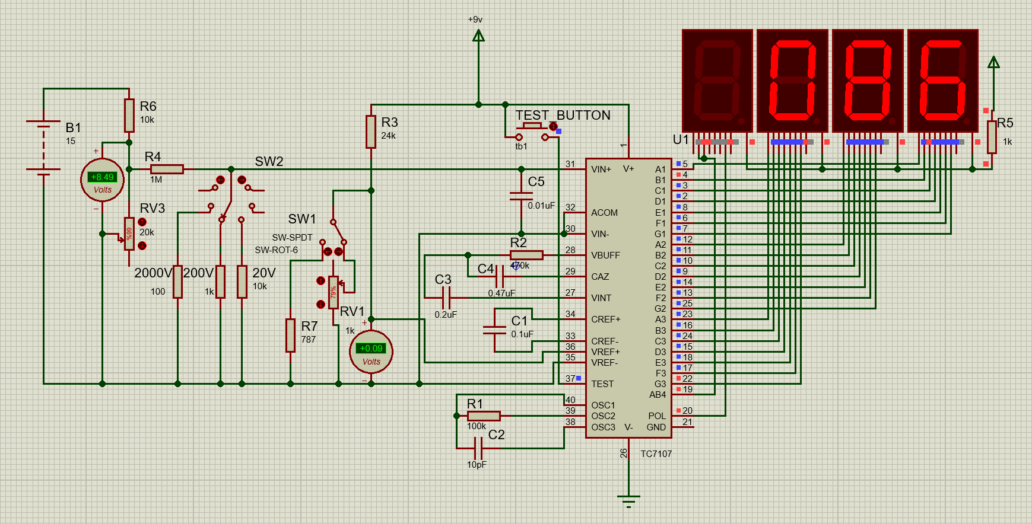Click the R5 1k resistor
The width and height of the screenshot is (1032, 524).
992,137
